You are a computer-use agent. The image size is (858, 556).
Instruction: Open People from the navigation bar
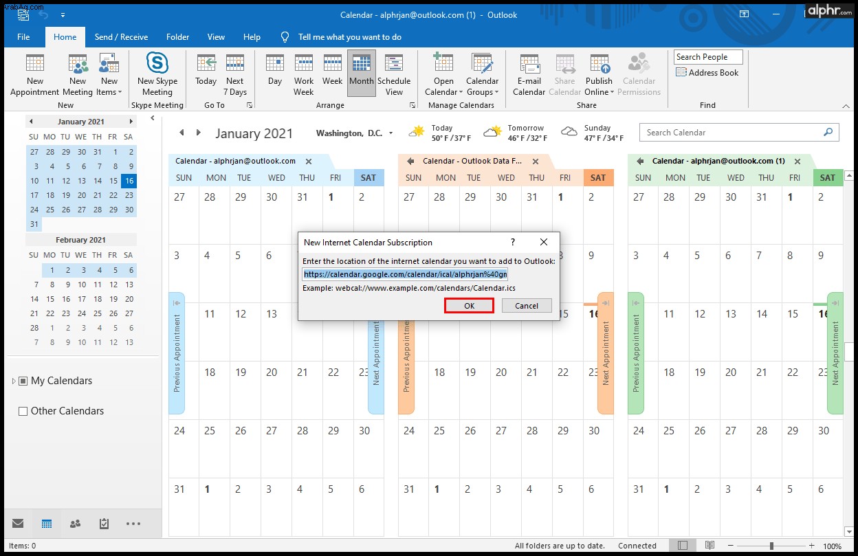tap(76, 523)
